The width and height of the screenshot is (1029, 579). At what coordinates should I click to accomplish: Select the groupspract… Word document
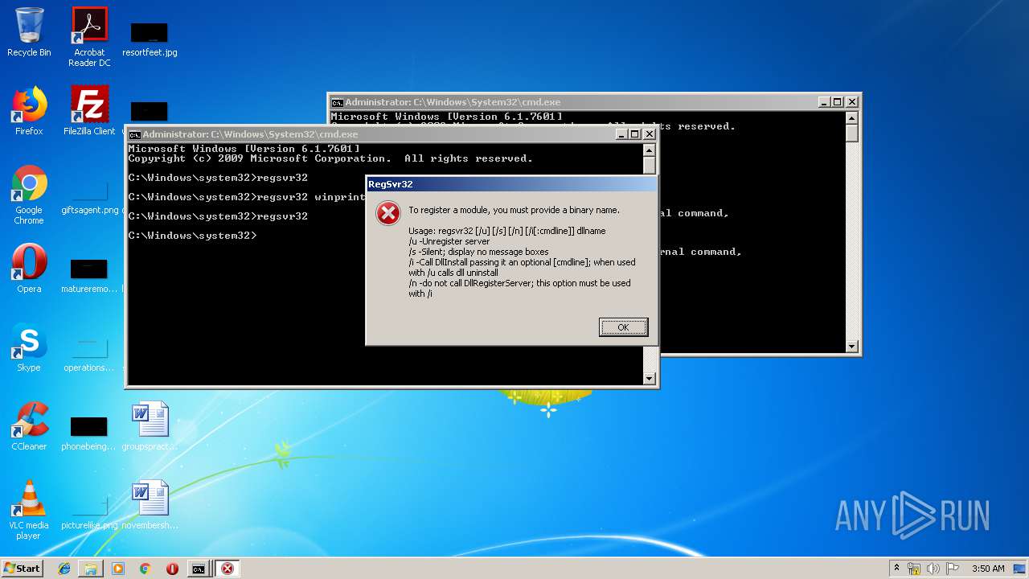150,426
